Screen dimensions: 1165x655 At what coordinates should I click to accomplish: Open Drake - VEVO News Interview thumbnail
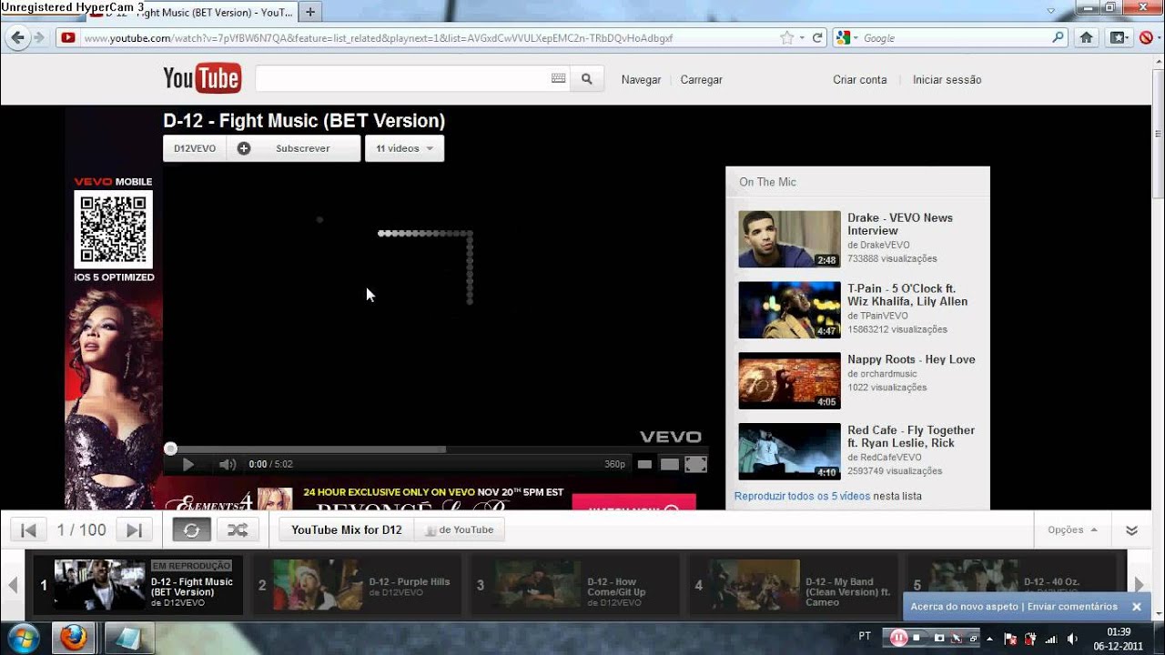pyautogui.click(x=789, y=239)
